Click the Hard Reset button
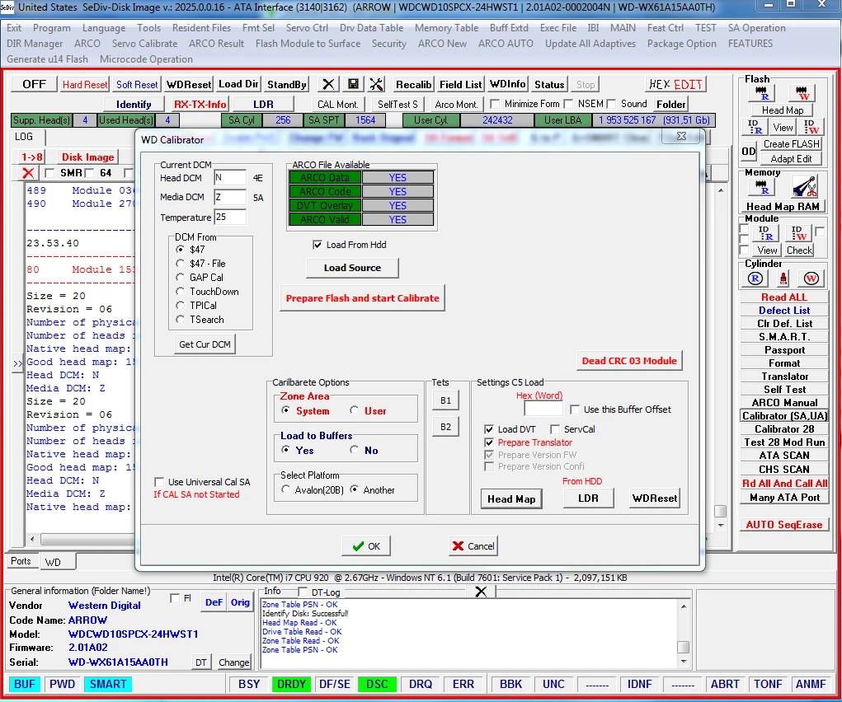Screen dimensions: 842x702 (x=85, y=84)
